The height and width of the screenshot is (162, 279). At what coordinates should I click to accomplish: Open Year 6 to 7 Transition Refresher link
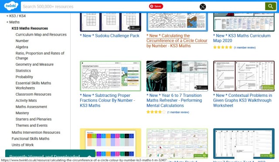pos(174,100)
